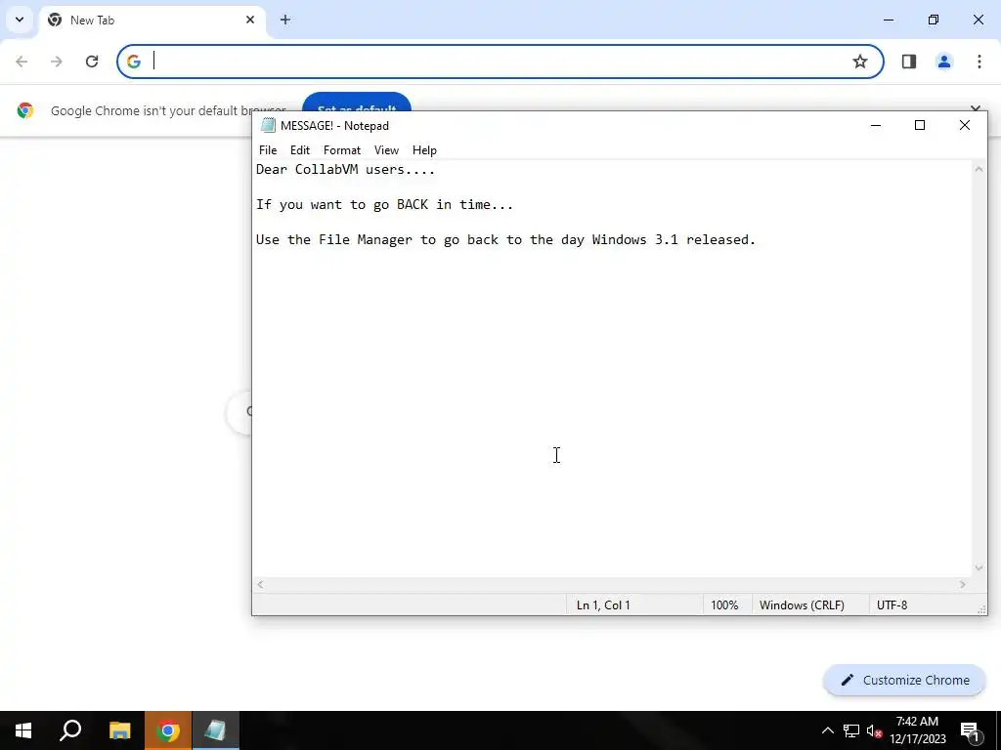Screen dimensions: 1001x750
Task: Open taskbar Search icon
Action: [x=70, y=730]
